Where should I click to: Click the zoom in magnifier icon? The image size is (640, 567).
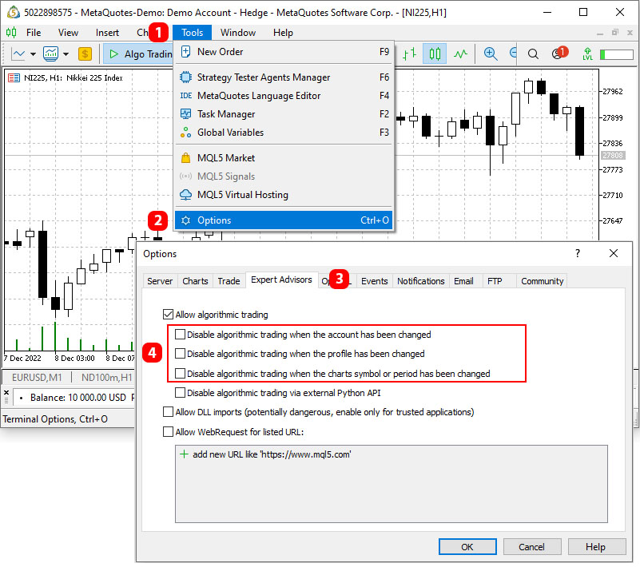(491, 54)
